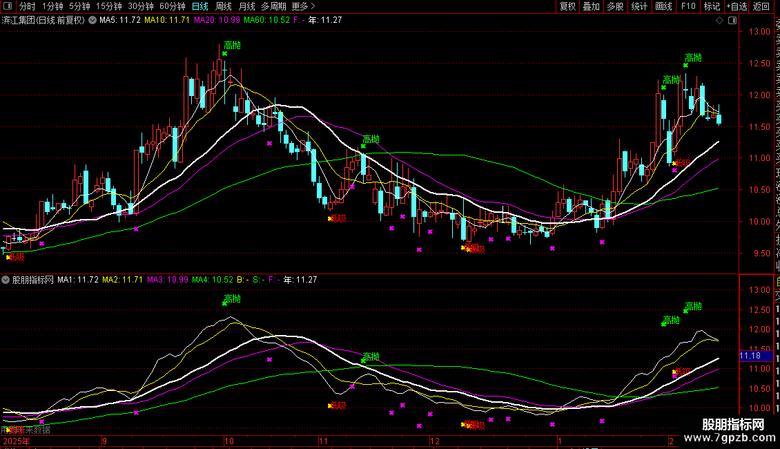Click the 低吸 buy marker near November
Screen dimensions: 780x449
(x=338, y=218)
